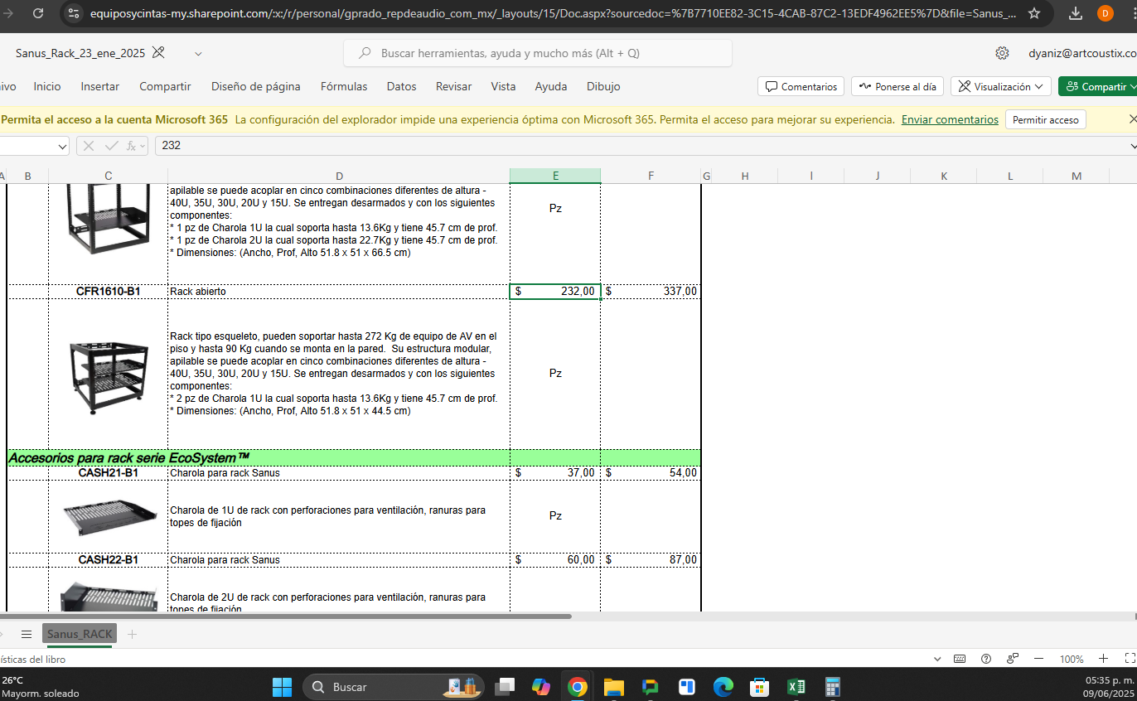The width and height of the screenshot is (1137, 701).
Task: Open the help icon in status bar
Action: [986, 659]
